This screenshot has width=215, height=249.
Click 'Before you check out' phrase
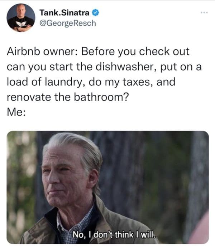[135, 51]
